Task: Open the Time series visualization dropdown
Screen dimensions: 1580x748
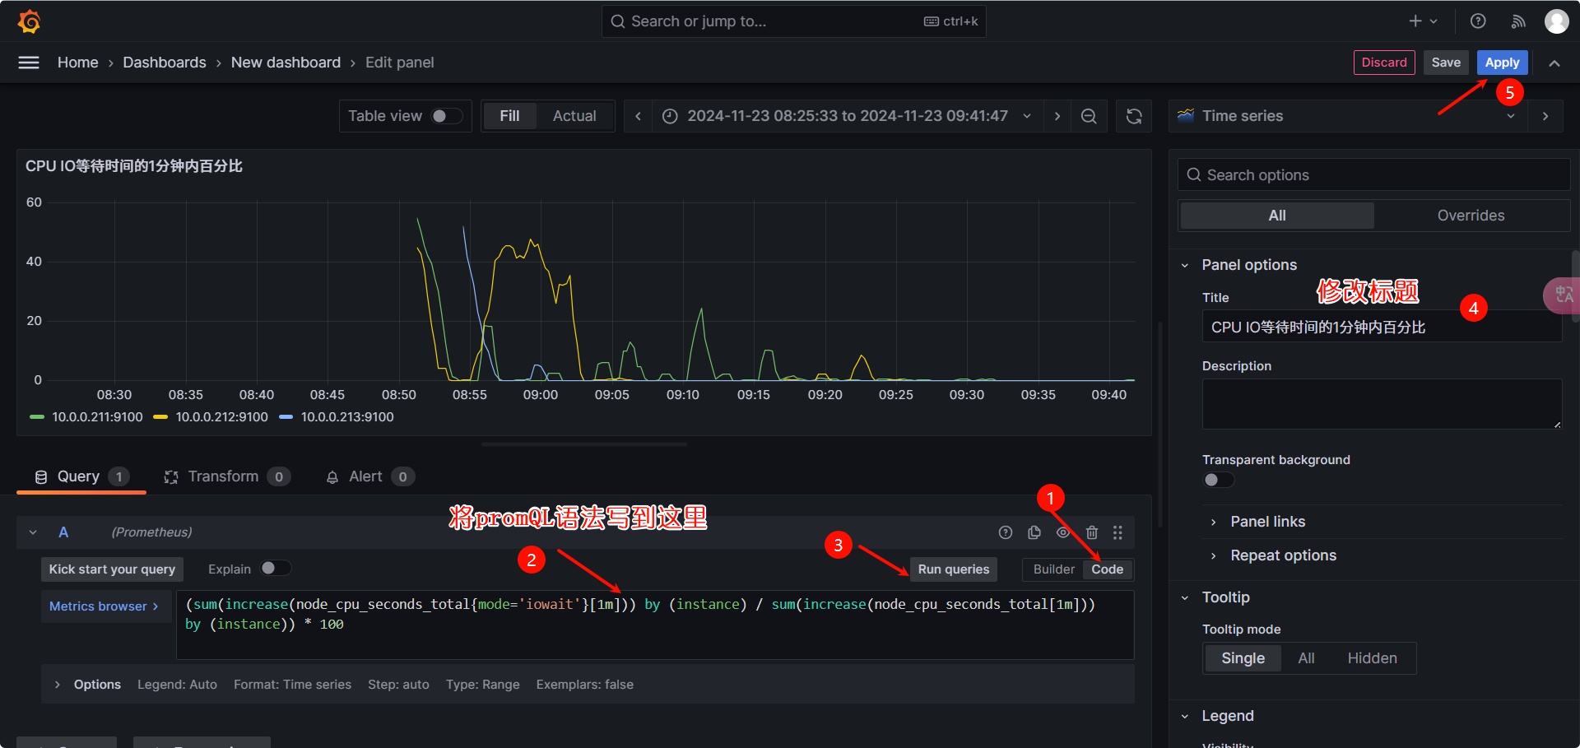Action: (x=1348, y=116)
